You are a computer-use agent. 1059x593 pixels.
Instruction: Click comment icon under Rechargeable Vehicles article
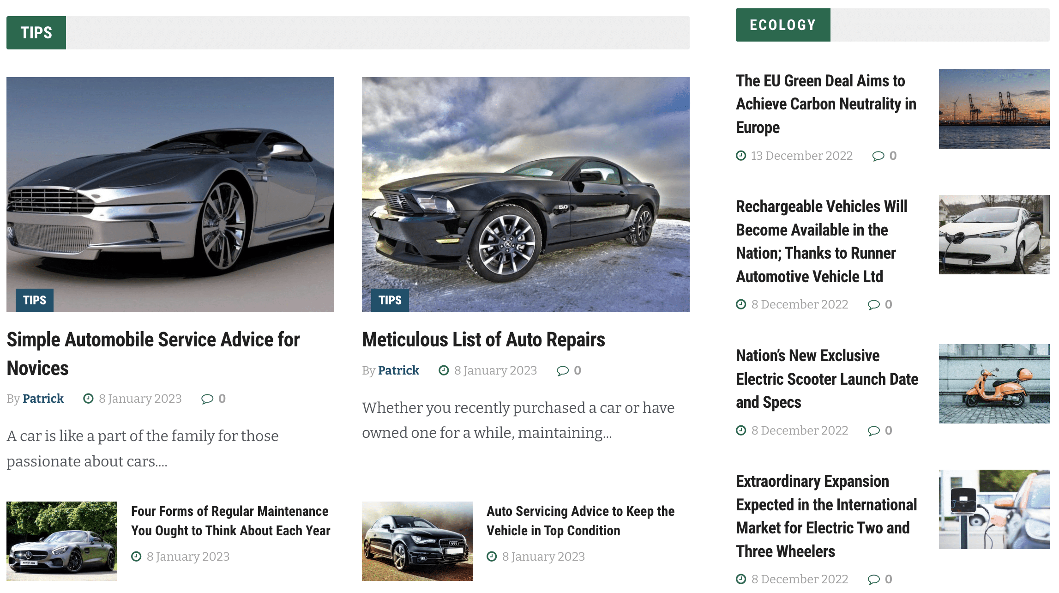[873, 305]
